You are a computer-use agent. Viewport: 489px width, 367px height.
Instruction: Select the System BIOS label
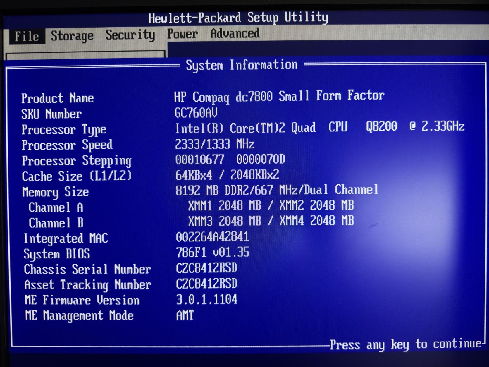57,254
